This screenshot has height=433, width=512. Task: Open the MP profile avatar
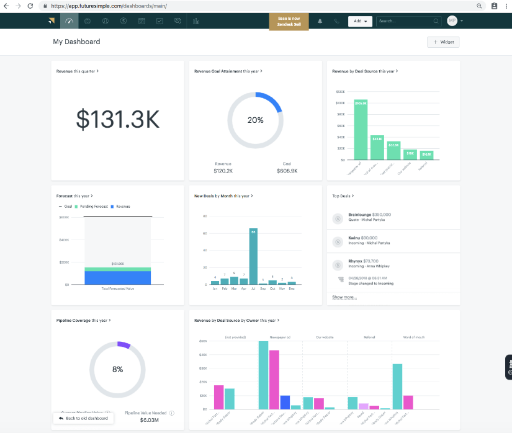[x=452, y=20]
